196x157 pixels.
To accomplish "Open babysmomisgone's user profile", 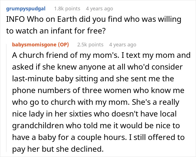I will click(x=34, y=44).
